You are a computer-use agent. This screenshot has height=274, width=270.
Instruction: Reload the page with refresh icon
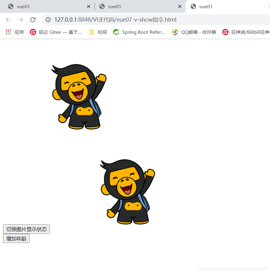coord(33,19)
